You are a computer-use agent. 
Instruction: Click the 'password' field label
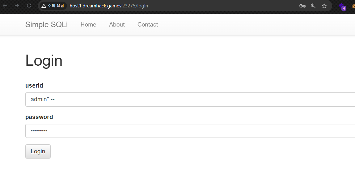[39, 117]
